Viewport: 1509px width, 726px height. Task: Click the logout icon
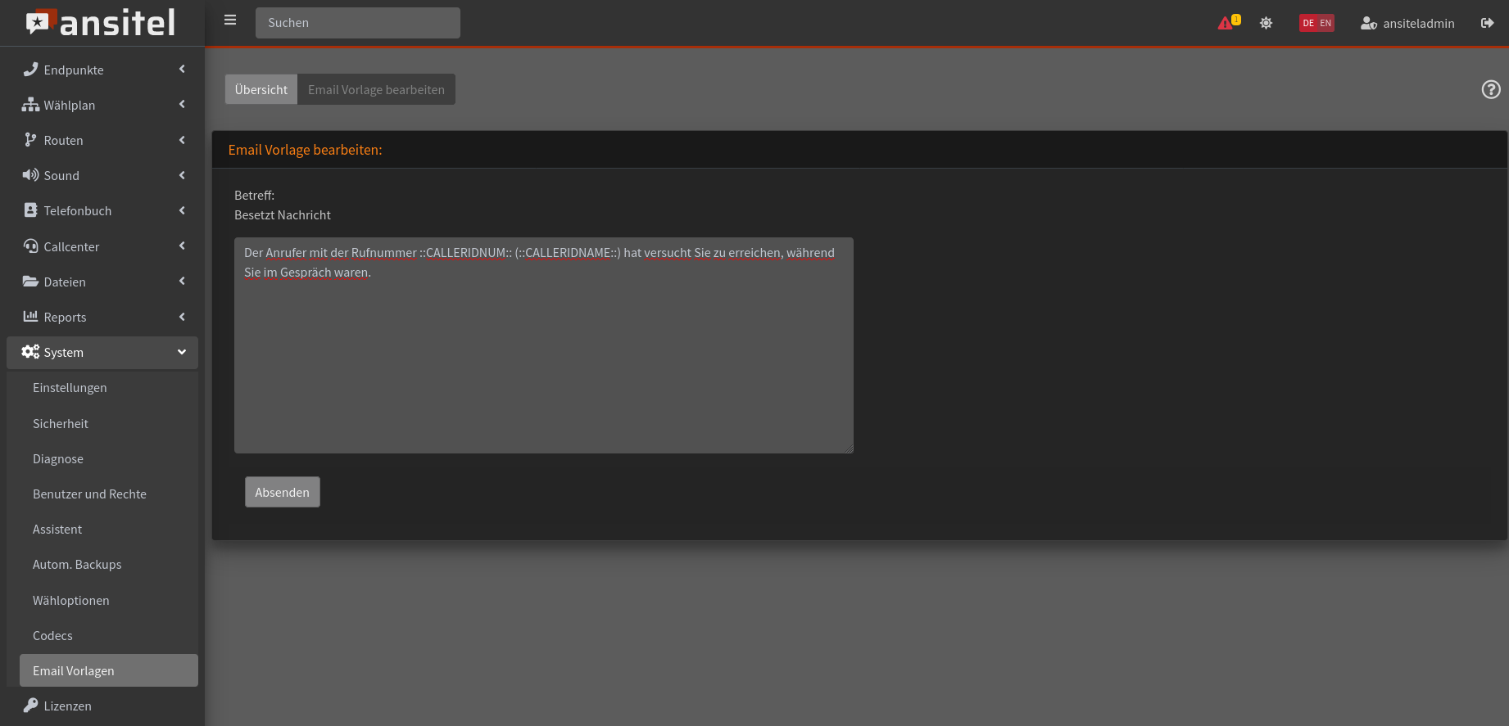click(1487, 23)
